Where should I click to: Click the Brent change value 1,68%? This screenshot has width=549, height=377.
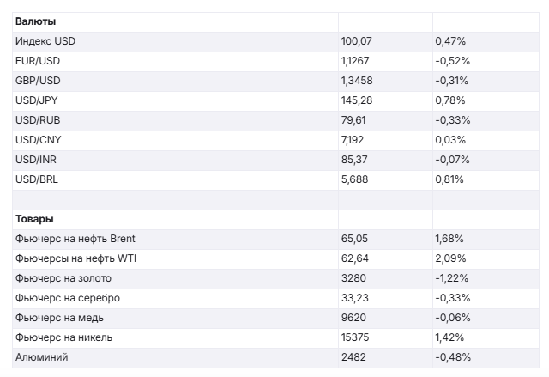click(x=449, y=239)
